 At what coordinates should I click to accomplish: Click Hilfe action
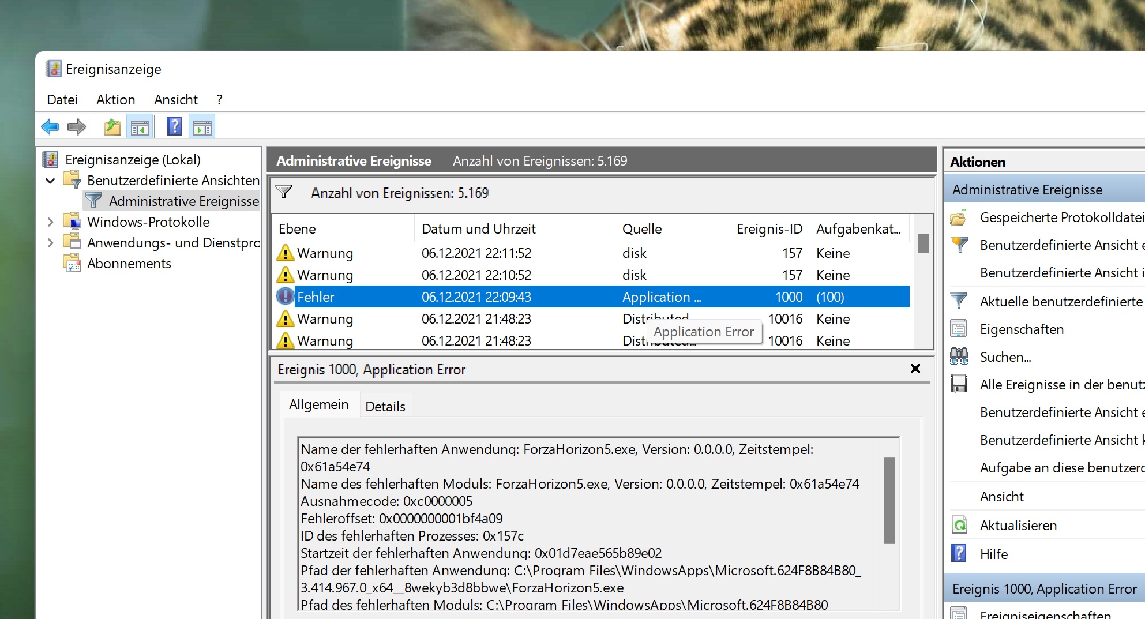pyautogui.click(x=994, y=554)
